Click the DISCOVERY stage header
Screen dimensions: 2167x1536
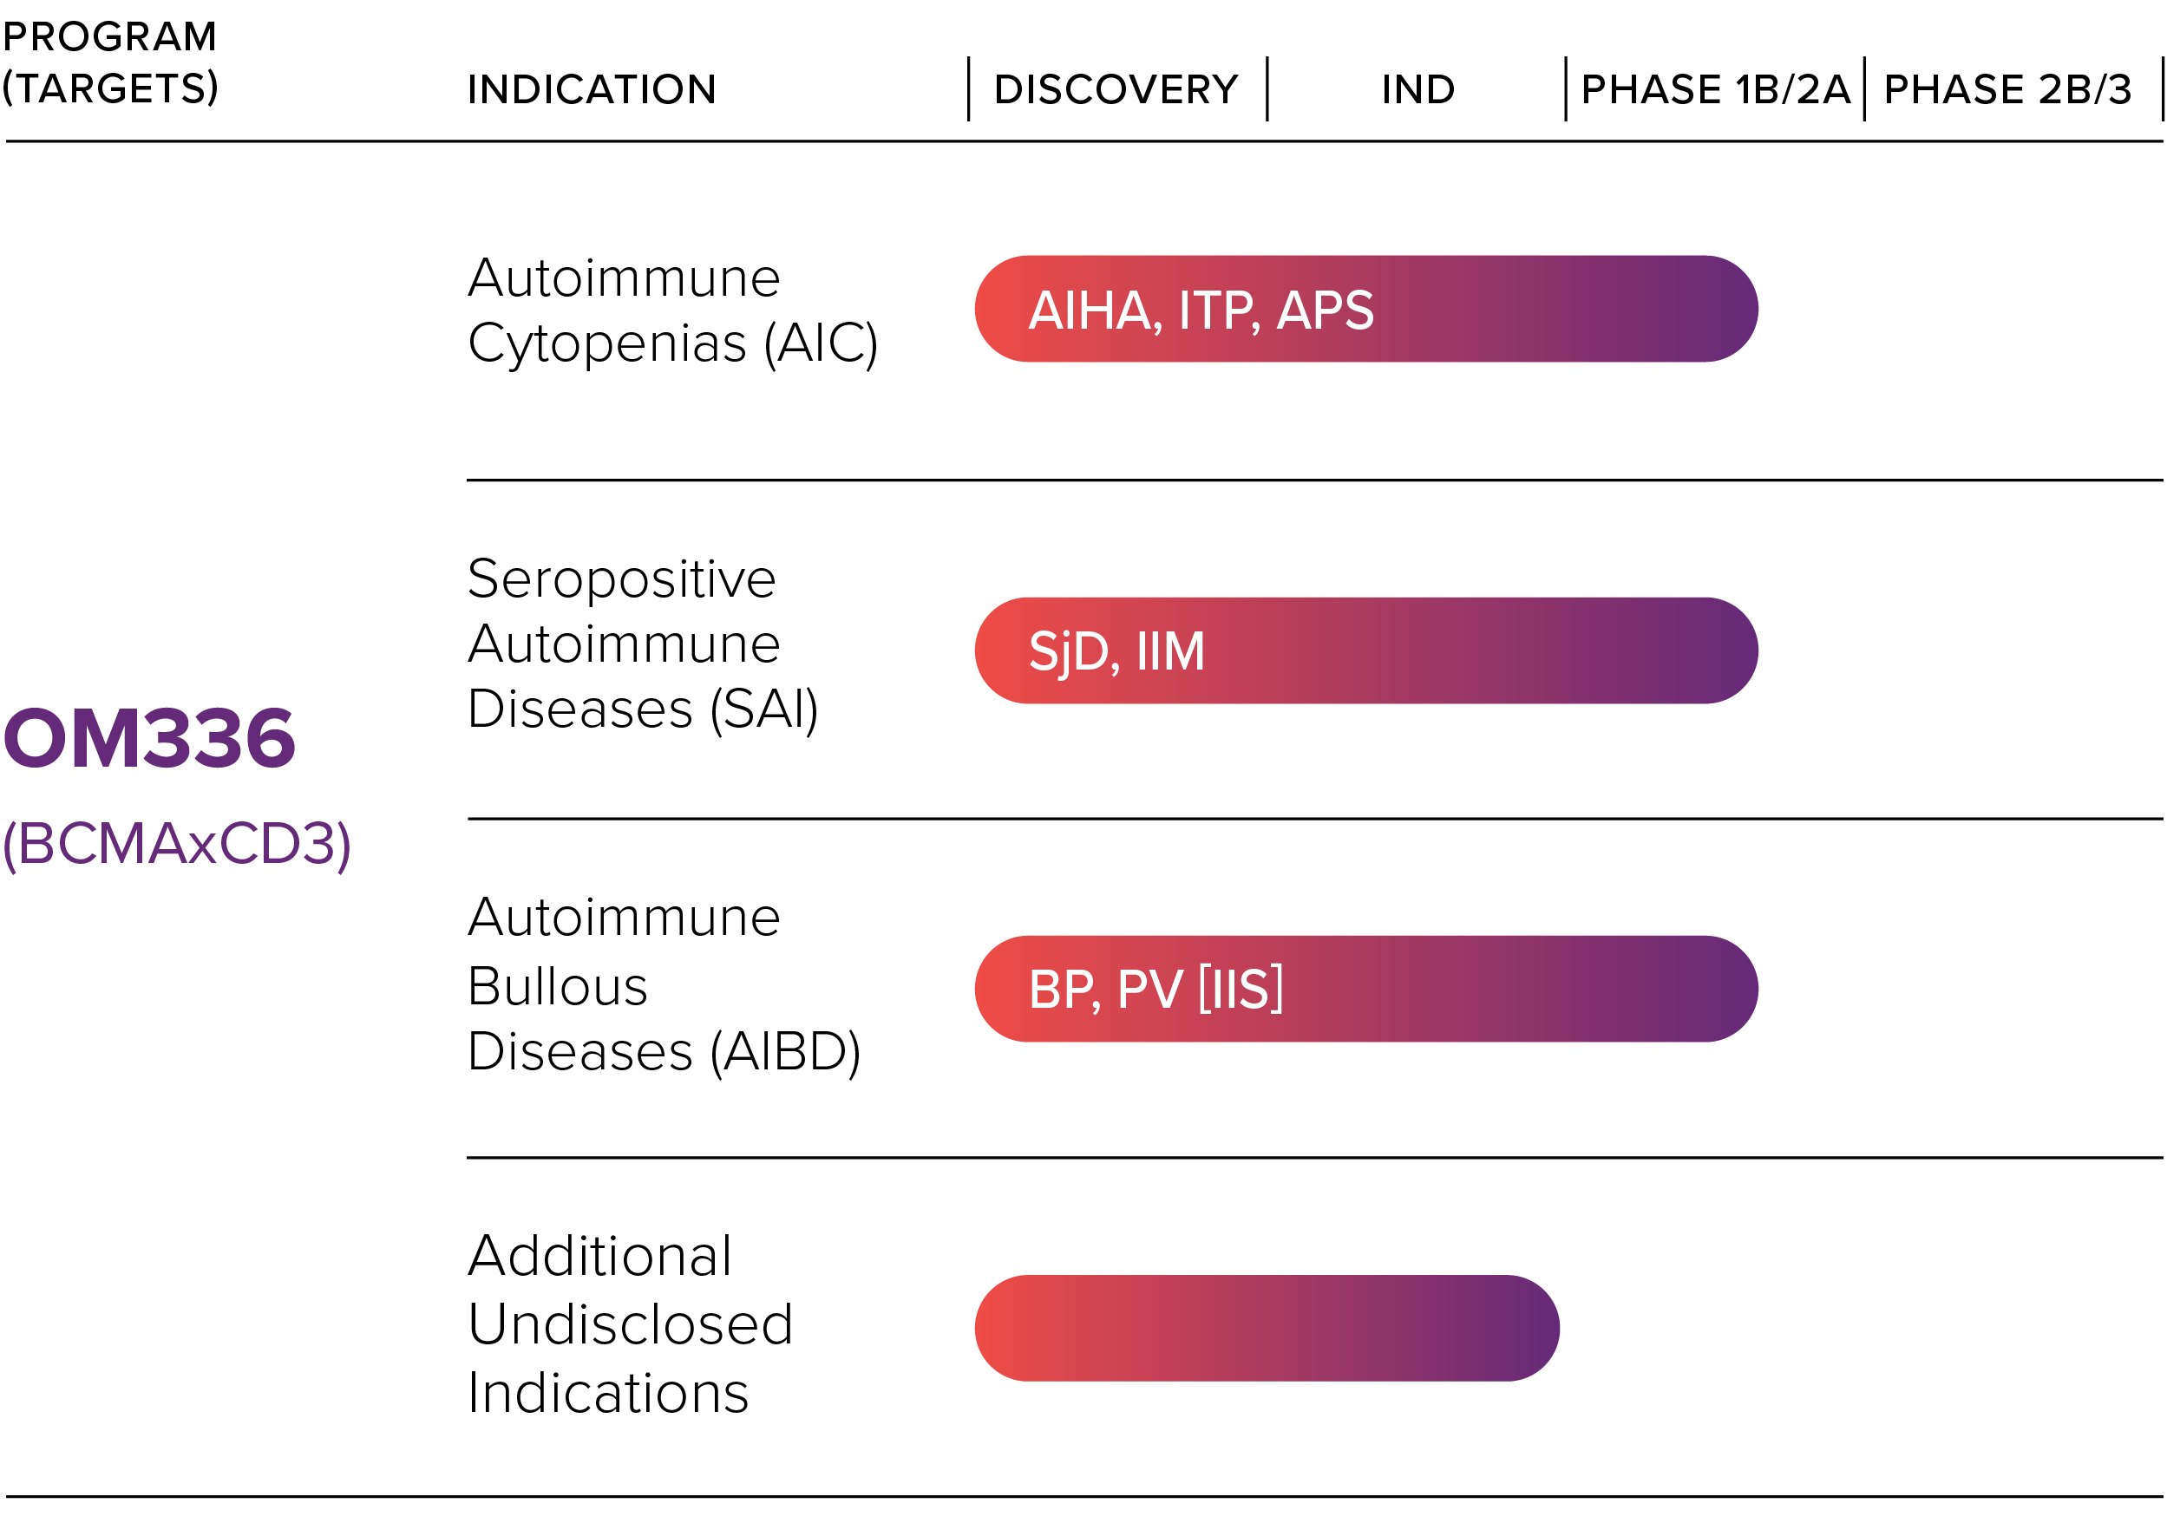[x=1116, y=90]
